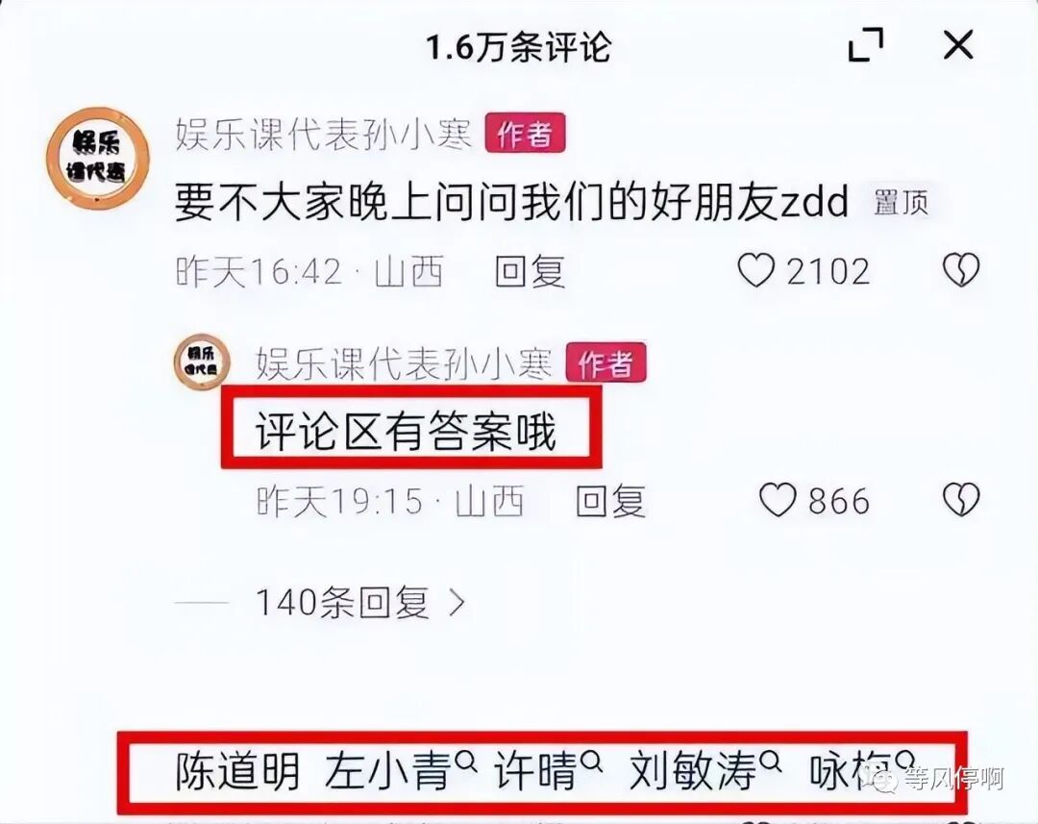Click the 置顶 pinned label
The width and height of the screenshot is (1038, 824).
click(x=901, y=202)
